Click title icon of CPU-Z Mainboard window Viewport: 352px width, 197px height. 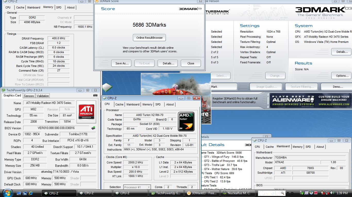click(255, 140)
